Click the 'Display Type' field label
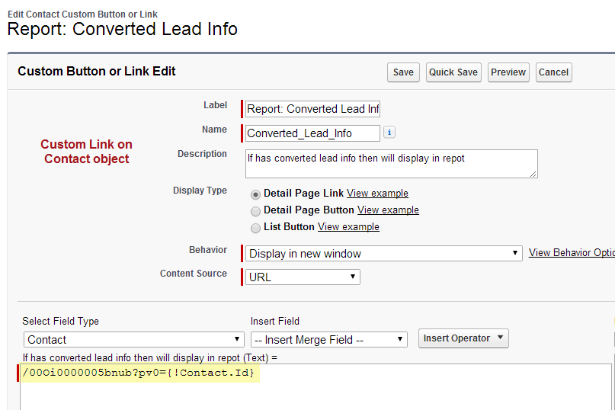The image size is (615, 410). point(200,191)
